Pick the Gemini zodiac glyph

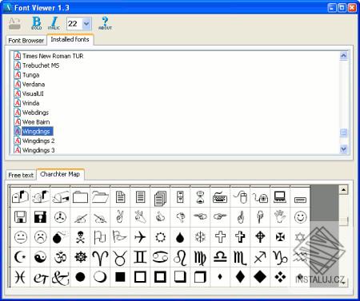click(140, 257)
